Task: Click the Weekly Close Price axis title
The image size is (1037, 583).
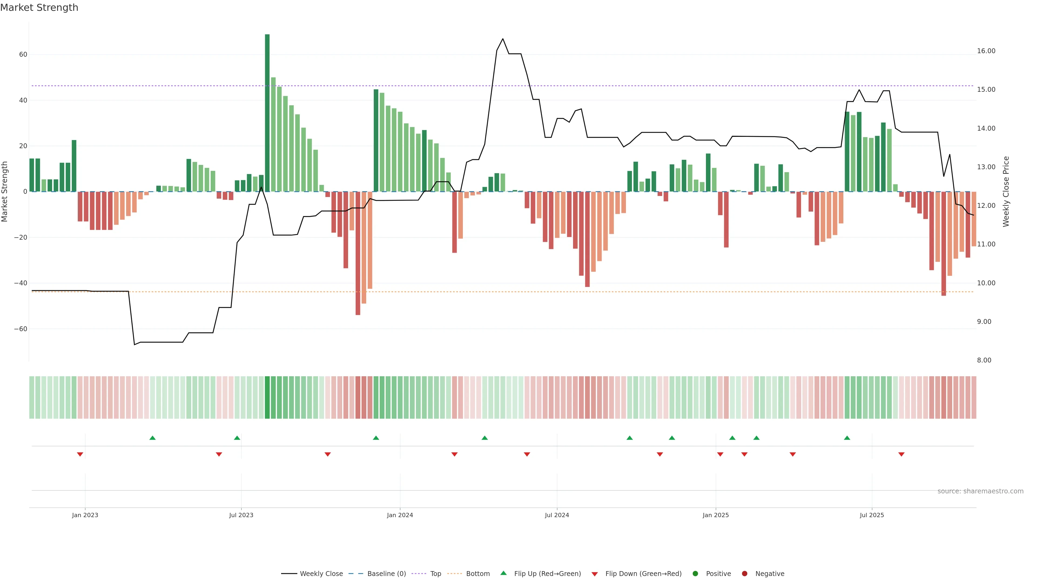Action: [x=1006, y=192]
